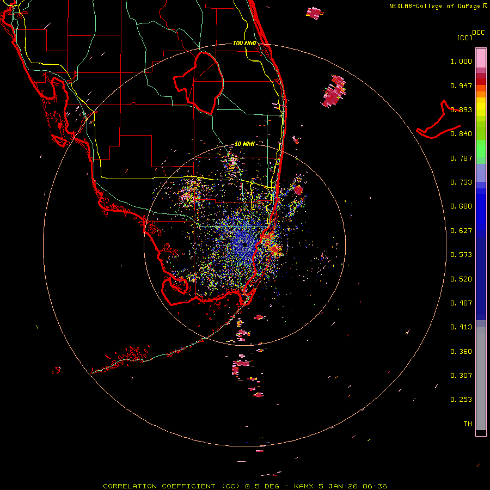The image size is (490, 490).
Task: Click the 0.787 colorbar value
Action: (461, 158)
